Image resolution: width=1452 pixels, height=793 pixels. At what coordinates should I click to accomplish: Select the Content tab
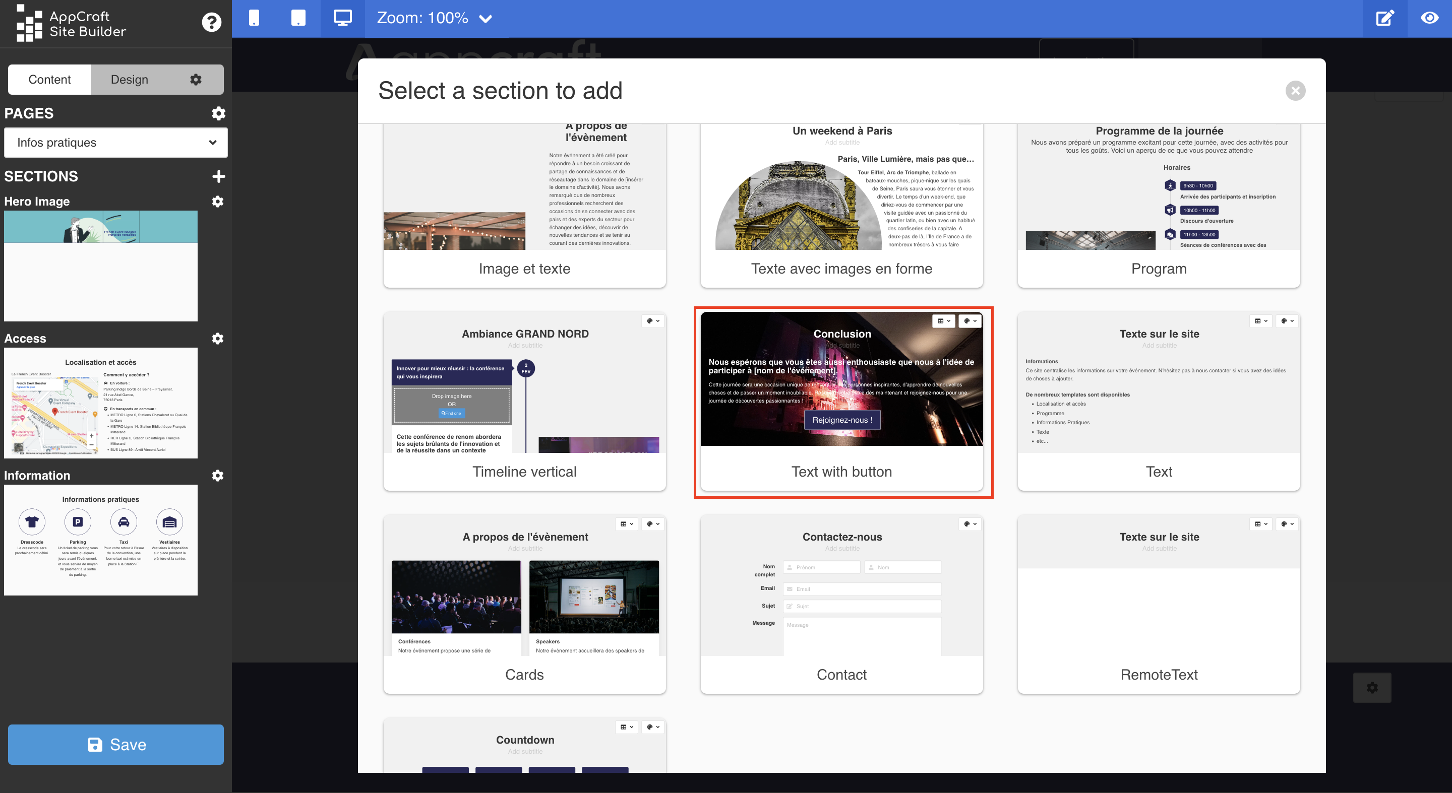49,80
